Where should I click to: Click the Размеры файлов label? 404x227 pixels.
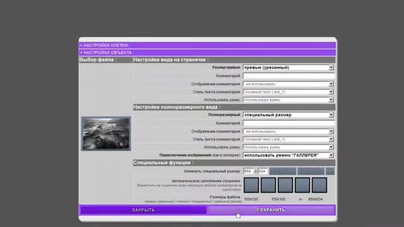(225, 197)
